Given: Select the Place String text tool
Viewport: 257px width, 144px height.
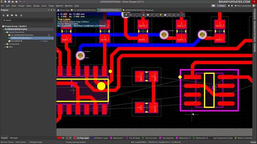Looking at the screenshot, I should tap(178, 15).
